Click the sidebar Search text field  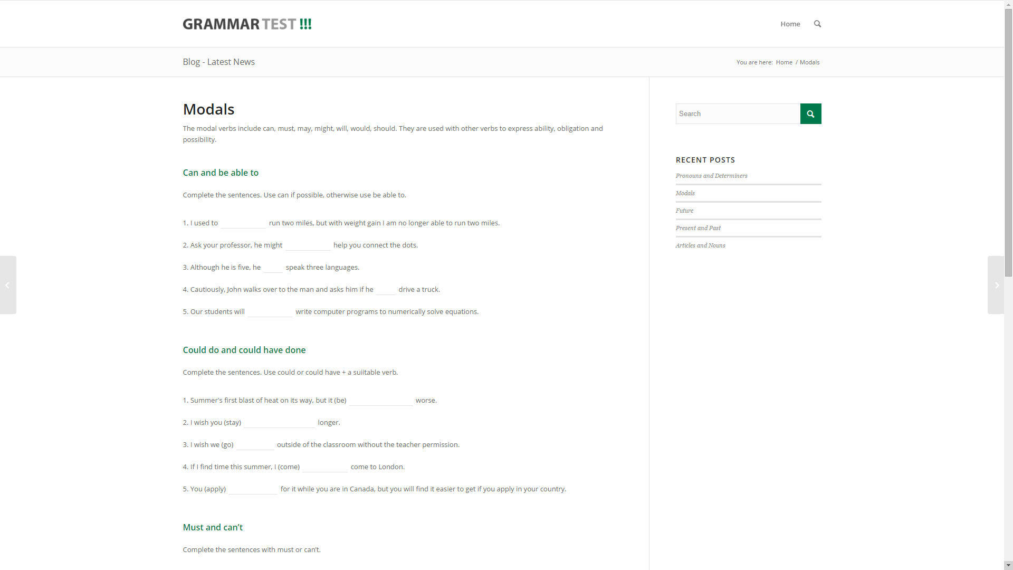(x=737, y=113)
